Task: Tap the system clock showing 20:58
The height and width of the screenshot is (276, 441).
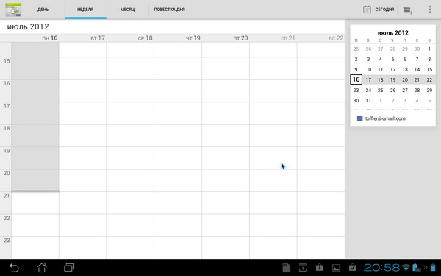Action: click(x=381, y=268)
